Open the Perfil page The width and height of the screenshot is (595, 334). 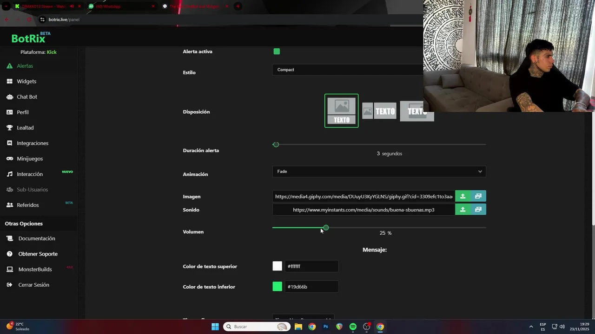click(23, 112)
